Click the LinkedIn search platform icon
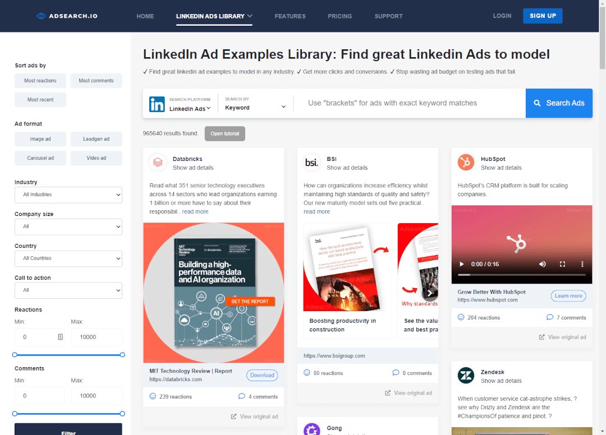Viewport: 606px width, 435px height. 157,104
